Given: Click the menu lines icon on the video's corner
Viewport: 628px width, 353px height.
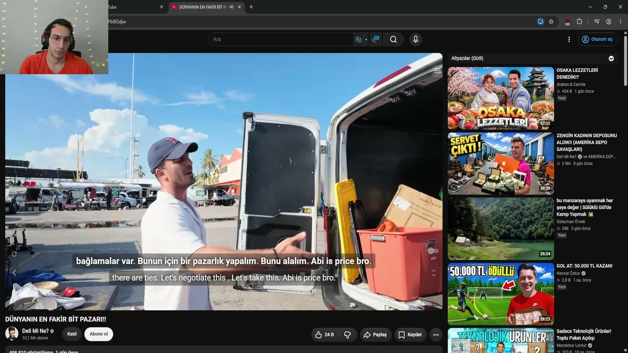Looking at the screenshot, I should [438, 71].
